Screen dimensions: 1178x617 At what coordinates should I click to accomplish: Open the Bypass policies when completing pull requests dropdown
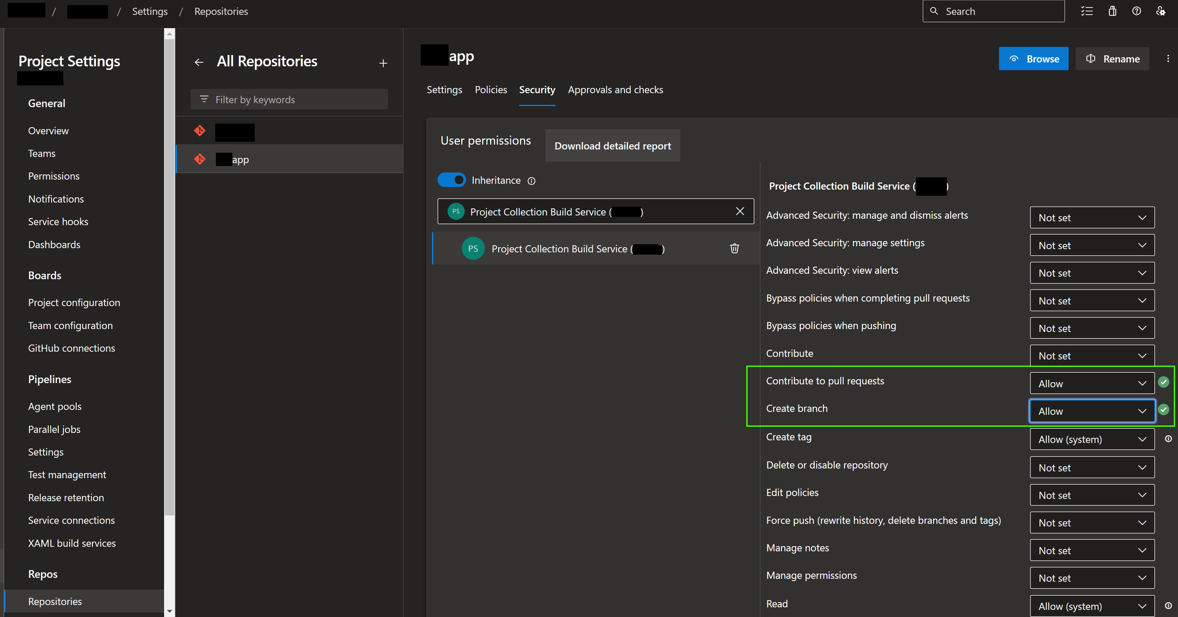click(1092, 301)
